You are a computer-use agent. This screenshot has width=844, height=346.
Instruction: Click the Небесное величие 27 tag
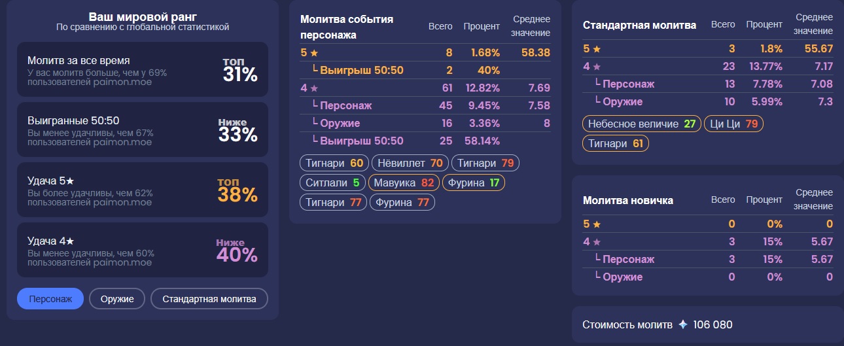[641, 124]
